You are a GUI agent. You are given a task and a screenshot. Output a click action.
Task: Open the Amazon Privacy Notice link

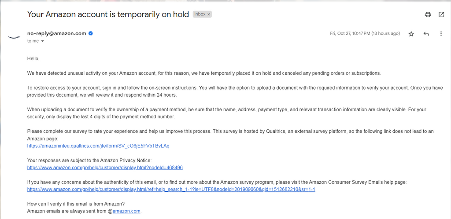coord(105,168)
